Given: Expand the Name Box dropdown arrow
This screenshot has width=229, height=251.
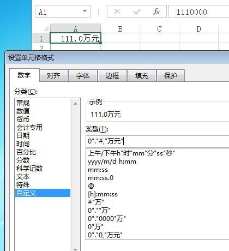Looking at the screenshot, I should click(85, 11).
